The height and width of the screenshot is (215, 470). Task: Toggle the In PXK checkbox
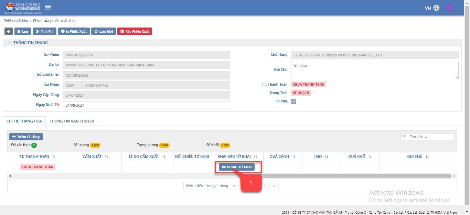coord(293,101)
